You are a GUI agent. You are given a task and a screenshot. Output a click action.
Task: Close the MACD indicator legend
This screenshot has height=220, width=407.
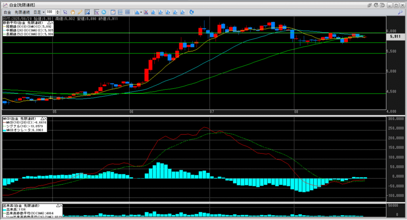coord(45,119)
